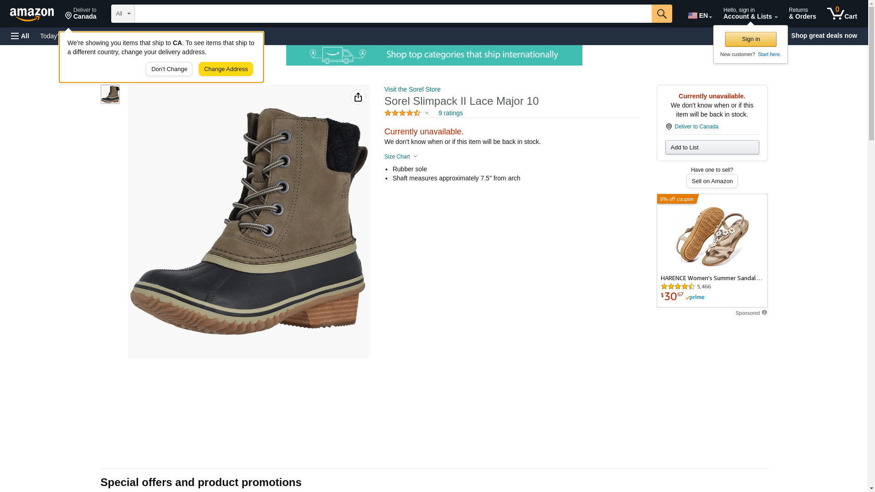The width and height of the screenshot is (875, 492).
Task: Expand the All departments search dropdown
Action: pos(123,14)
